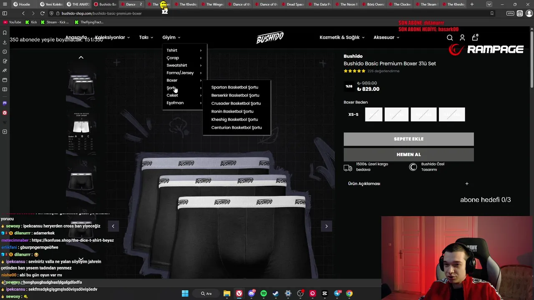
Task: Open the VPN button in toolbar
Action: [510, 13]
